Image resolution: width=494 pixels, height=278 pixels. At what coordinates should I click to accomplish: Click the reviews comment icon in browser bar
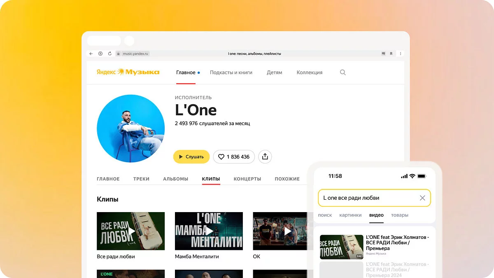pos(383,54)
